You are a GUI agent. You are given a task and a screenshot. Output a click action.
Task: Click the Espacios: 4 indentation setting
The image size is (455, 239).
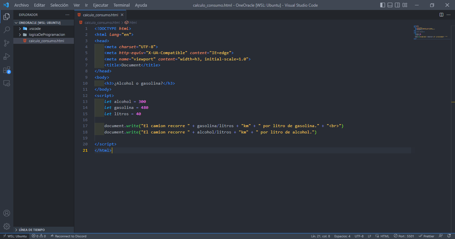342,236
